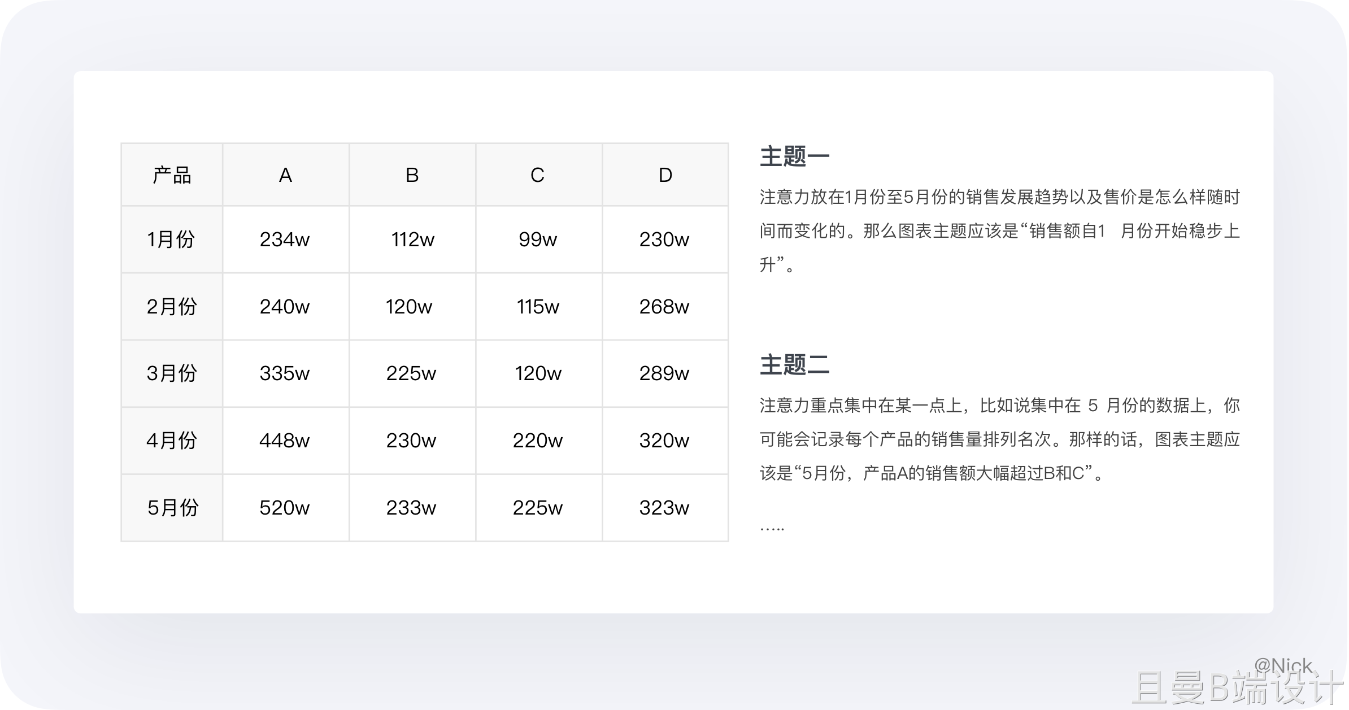Select column header C
The image size is (1349, 710).
click(539, 175)
